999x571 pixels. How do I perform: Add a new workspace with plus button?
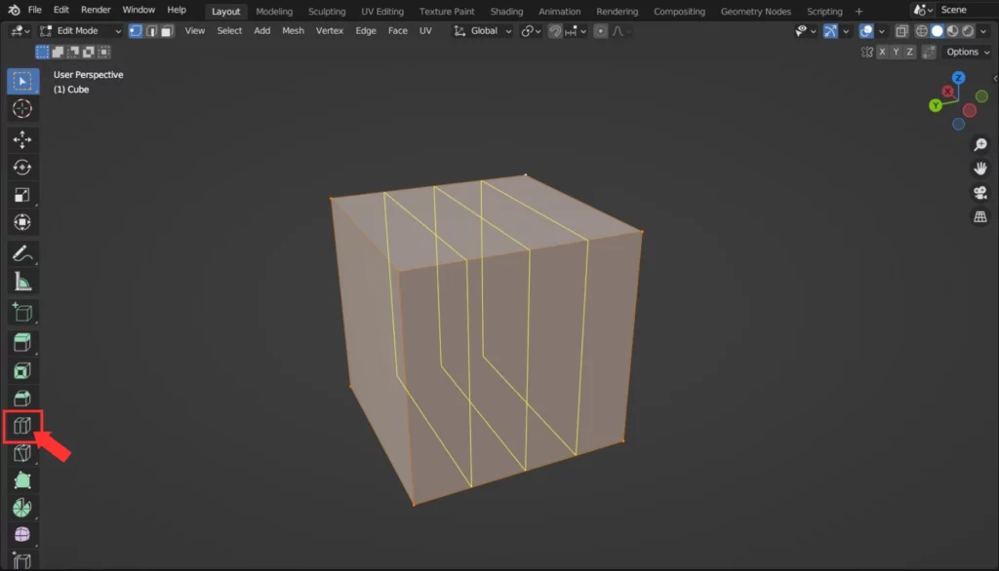coord(859,12)
